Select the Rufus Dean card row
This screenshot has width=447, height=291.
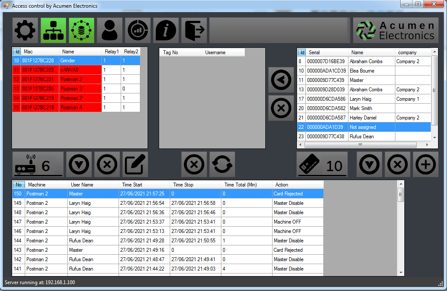[x=362, y=137]
